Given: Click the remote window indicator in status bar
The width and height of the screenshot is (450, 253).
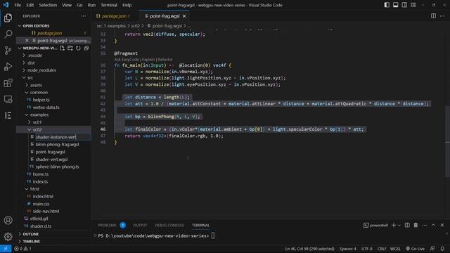Looking at the screenshot, I should coord(6,249).
